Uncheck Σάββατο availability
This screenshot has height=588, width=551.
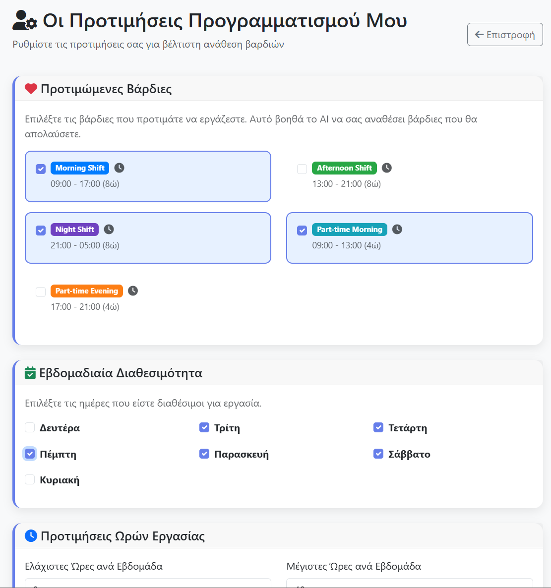pyautogui.click(x=378, y=454)
